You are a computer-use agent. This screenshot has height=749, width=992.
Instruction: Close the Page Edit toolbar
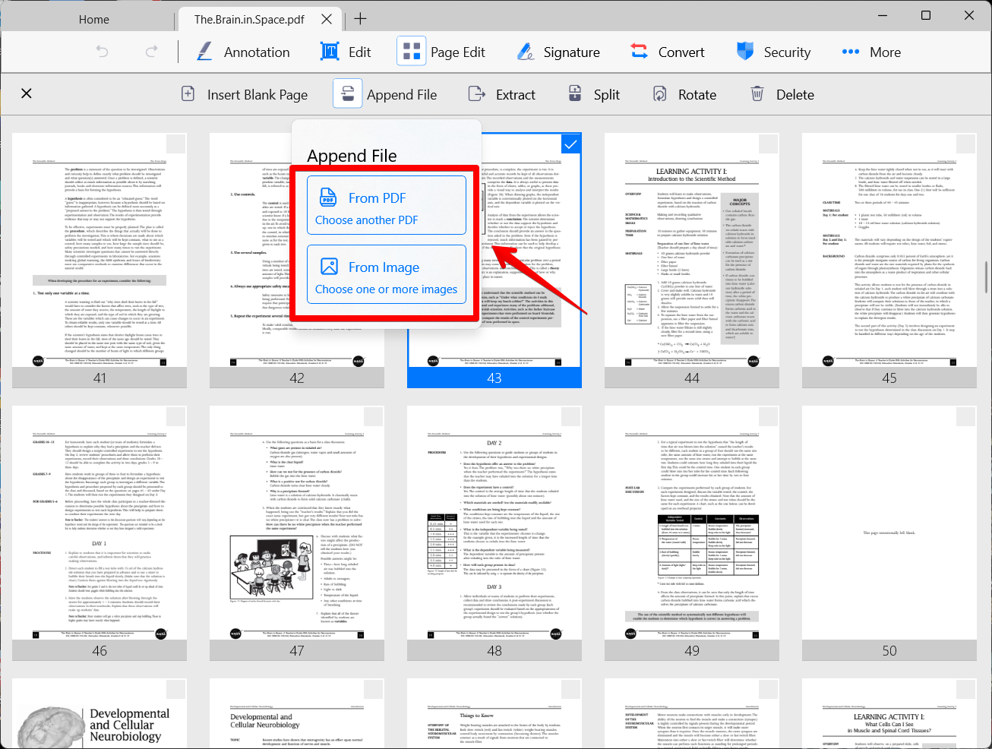27,93
